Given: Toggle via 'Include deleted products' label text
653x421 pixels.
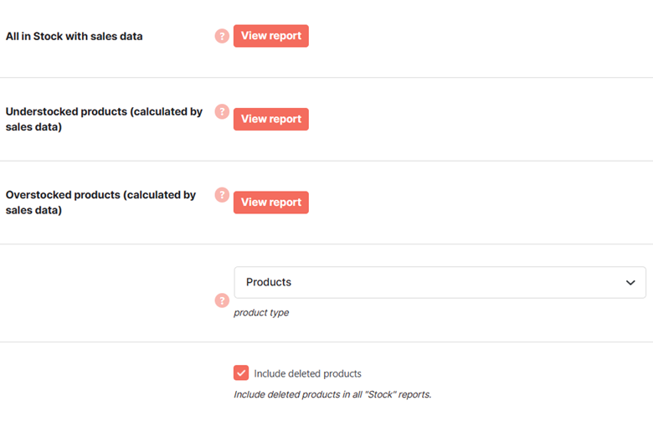Looking at the screenshot, I should 308,373.
